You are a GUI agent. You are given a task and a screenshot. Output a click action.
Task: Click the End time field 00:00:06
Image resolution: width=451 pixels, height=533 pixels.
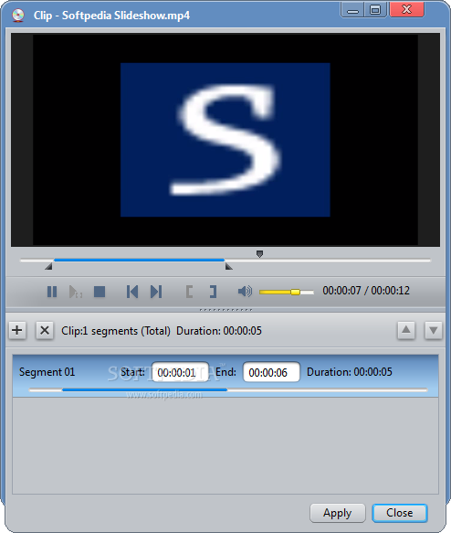click(x=271, y=372)
